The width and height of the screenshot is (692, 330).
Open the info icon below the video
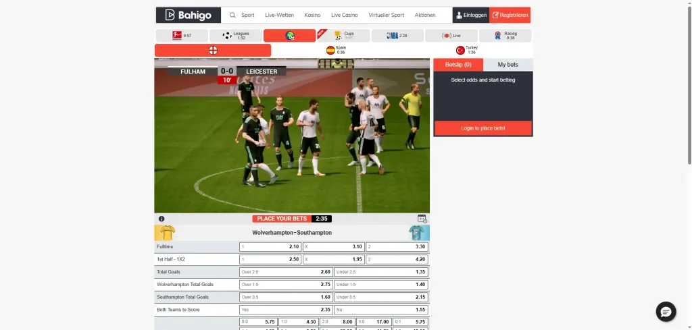click(162, 219)
